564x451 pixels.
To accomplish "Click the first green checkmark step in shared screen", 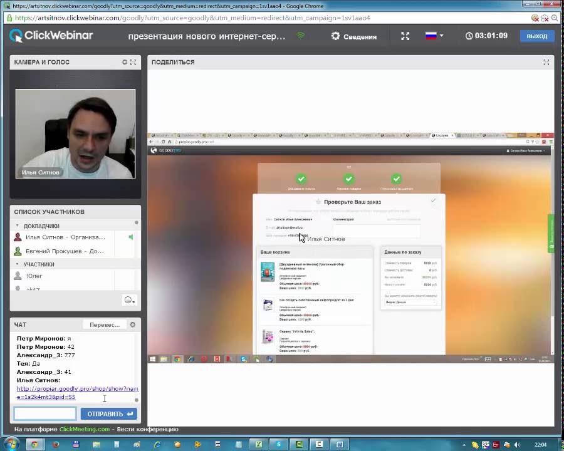I will pyautogui.click(x=301, y=179).
